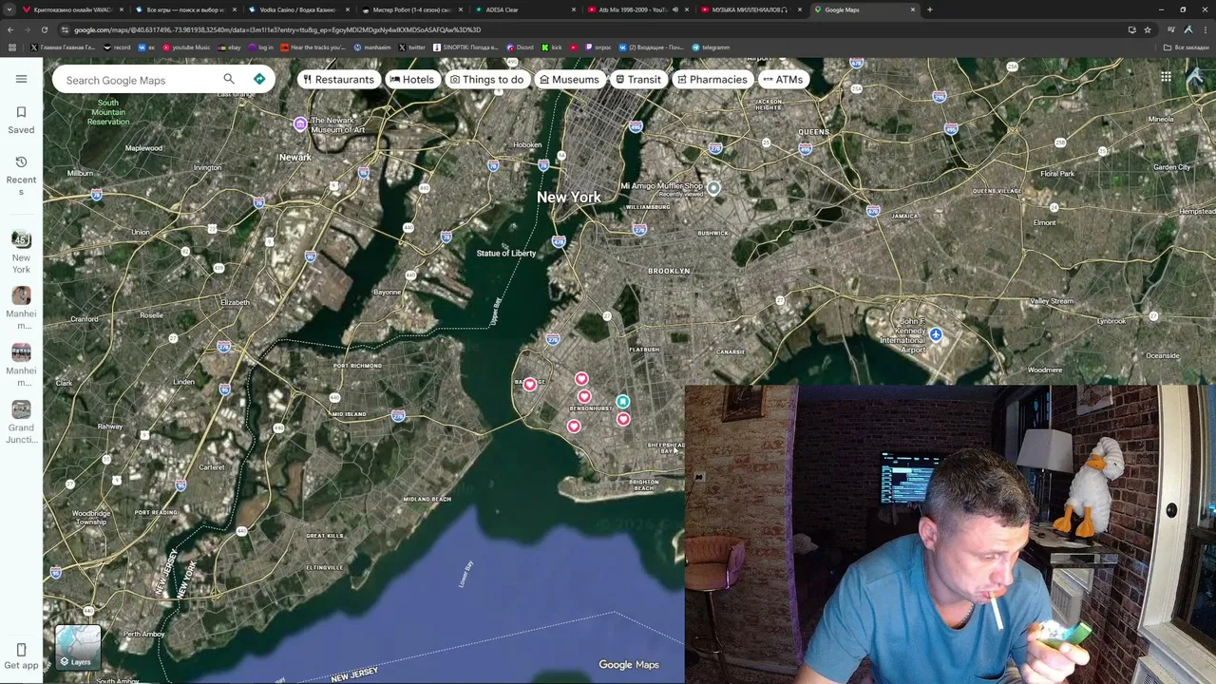Switch to the Мистер Робот tab
Image resolution: width=1216 pixels, height=684 pixels.
411,9
